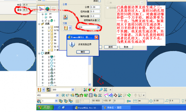Click the 取消 cancel button
The height and width of the screenshot is (112, 186).
(126, 47)
